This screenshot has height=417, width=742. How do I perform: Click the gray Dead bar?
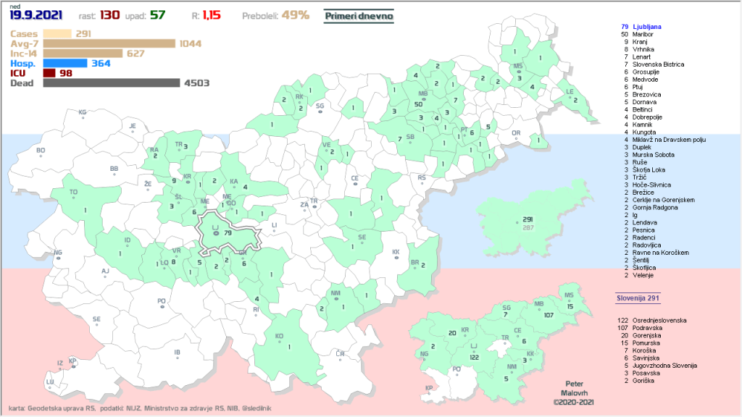tap(111, 83)
